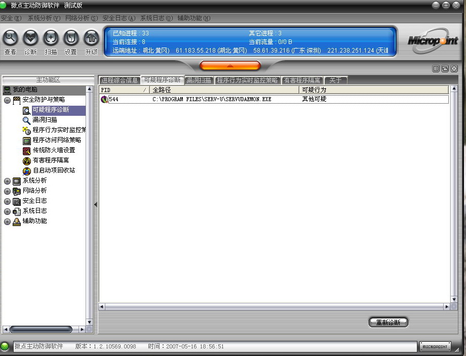This screenshot has width=466, height=356.
Task: Expand the 系统日志 tree node
Action: point(8,211)
